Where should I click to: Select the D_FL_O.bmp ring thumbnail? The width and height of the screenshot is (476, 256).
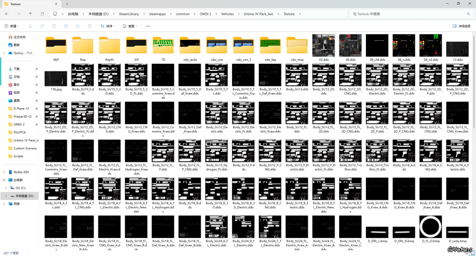pos(431,226)
